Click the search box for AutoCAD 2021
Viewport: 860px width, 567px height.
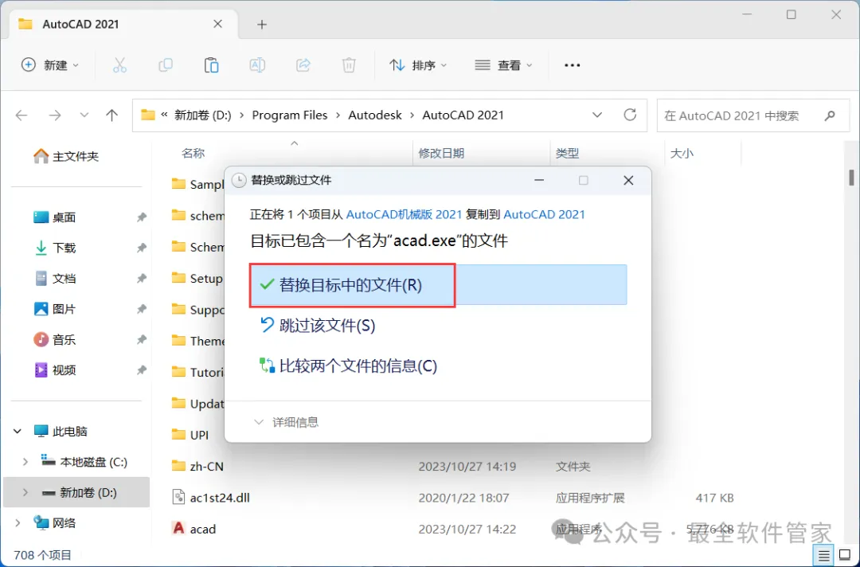pos(753,115)
